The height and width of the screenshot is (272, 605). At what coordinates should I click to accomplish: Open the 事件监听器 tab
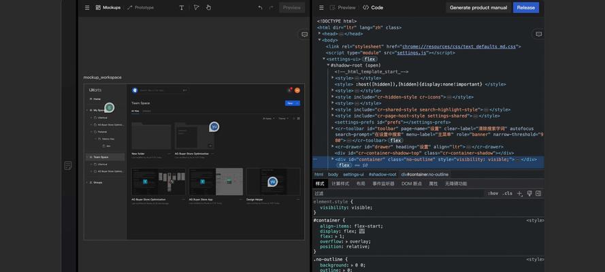383,184
